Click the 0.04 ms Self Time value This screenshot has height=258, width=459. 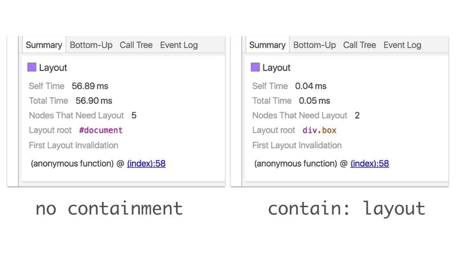311,86
